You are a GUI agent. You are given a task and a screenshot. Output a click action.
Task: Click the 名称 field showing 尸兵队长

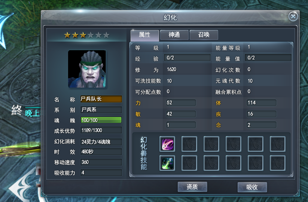(x=101, y=99)
